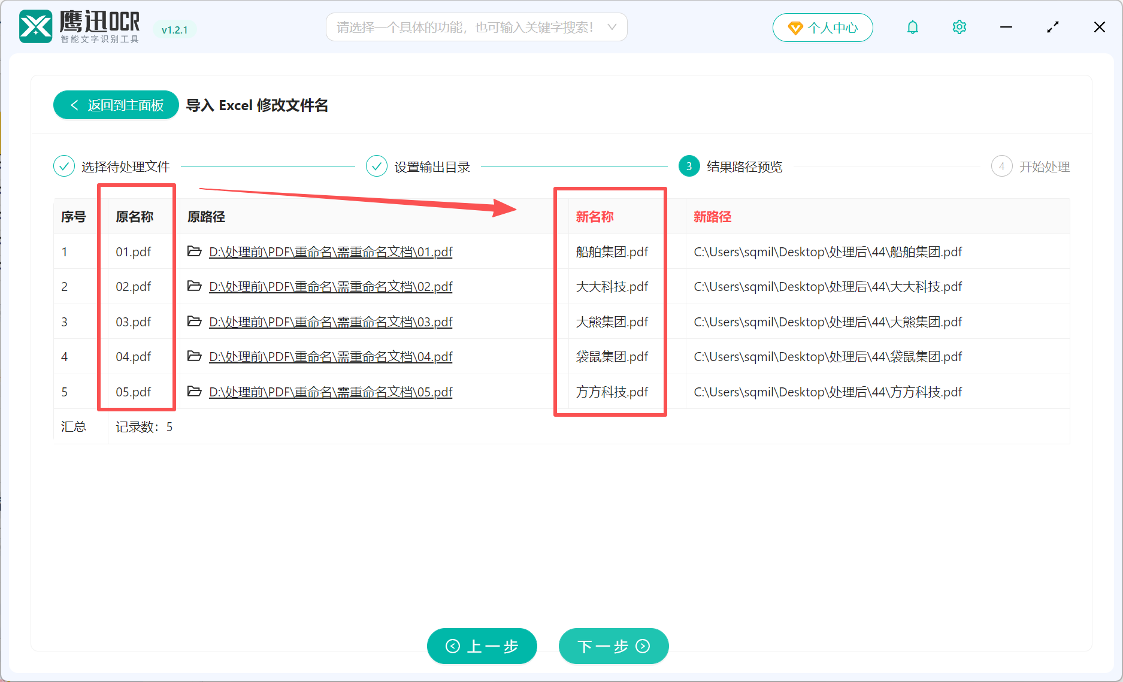Open link ending in 需重命名文档\02.pdf

[x=331, y=286]
